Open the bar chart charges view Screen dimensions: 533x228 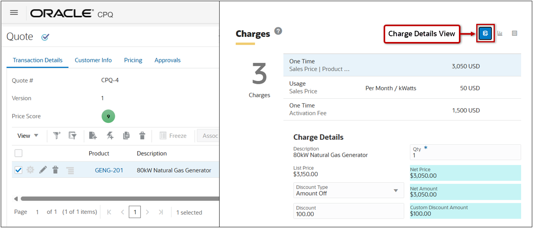click(x=500, y=33)
